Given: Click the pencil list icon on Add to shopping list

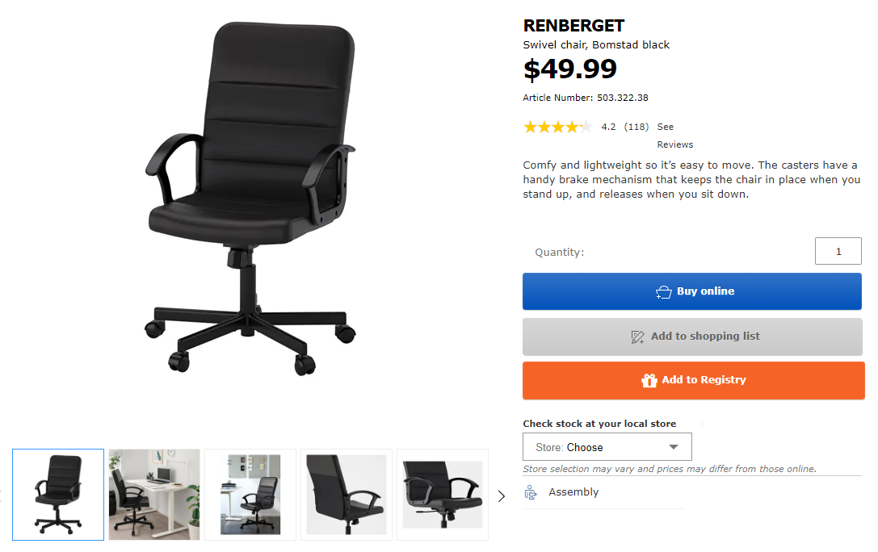Looking at the screenshot, I should click(x=638, y=337).
